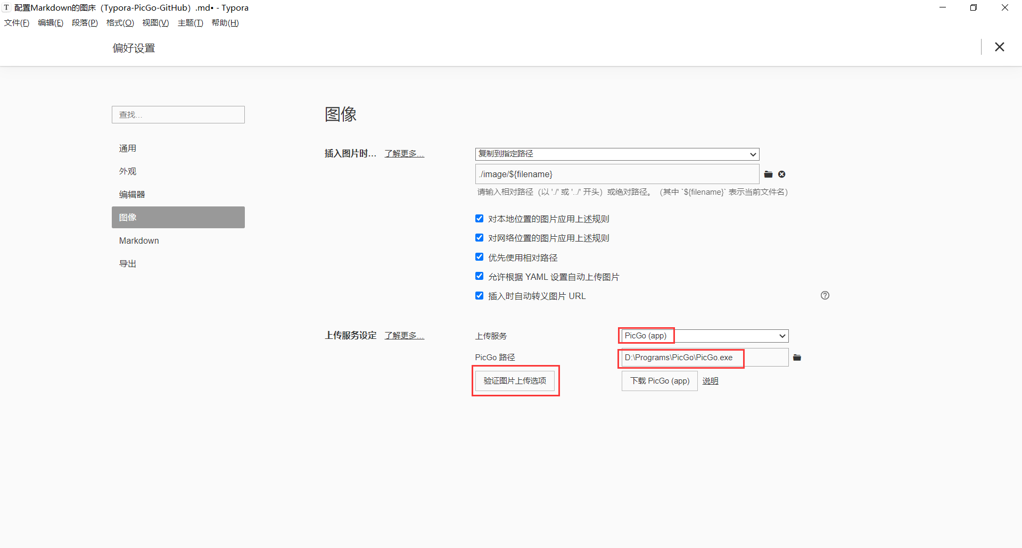Open the upload service dropdown (PicGo app)
The height and width of the screenshot is (548, 1022).
pyautogui.click(x=705, y=336)
